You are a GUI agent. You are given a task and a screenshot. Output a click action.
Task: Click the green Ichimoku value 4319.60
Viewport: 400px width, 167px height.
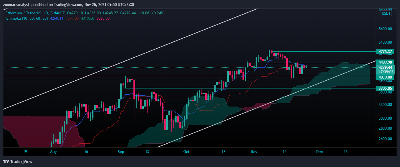coord(87,18)
